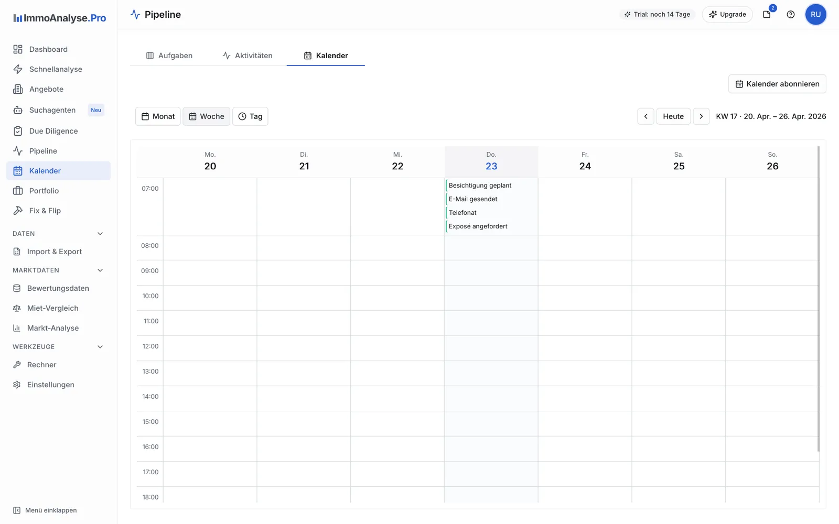Viewport: 839px width, 524px height.
Task: Click the Pipeline page title
Action: (x=163, y=15)
